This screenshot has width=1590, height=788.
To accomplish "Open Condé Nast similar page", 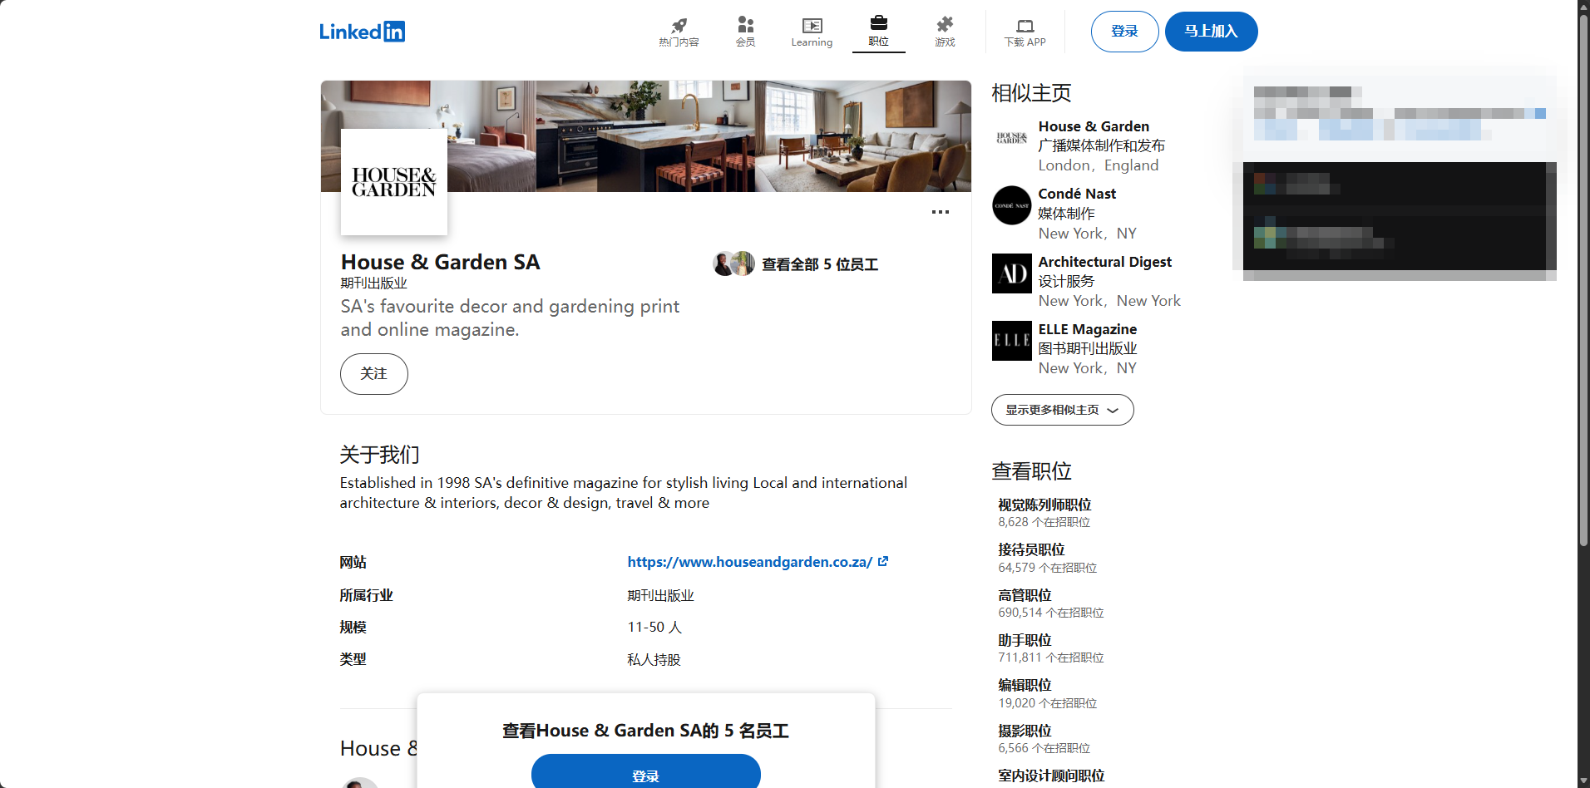I will (1077, 194).
